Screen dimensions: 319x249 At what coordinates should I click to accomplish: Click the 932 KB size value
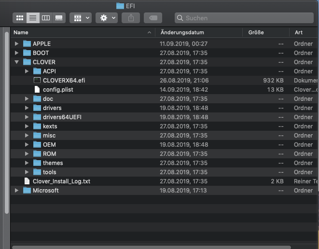click(x=273, y=81)
